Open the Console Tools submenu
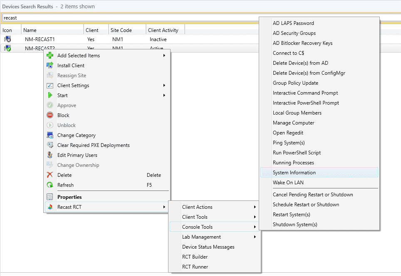 (200, 227)
